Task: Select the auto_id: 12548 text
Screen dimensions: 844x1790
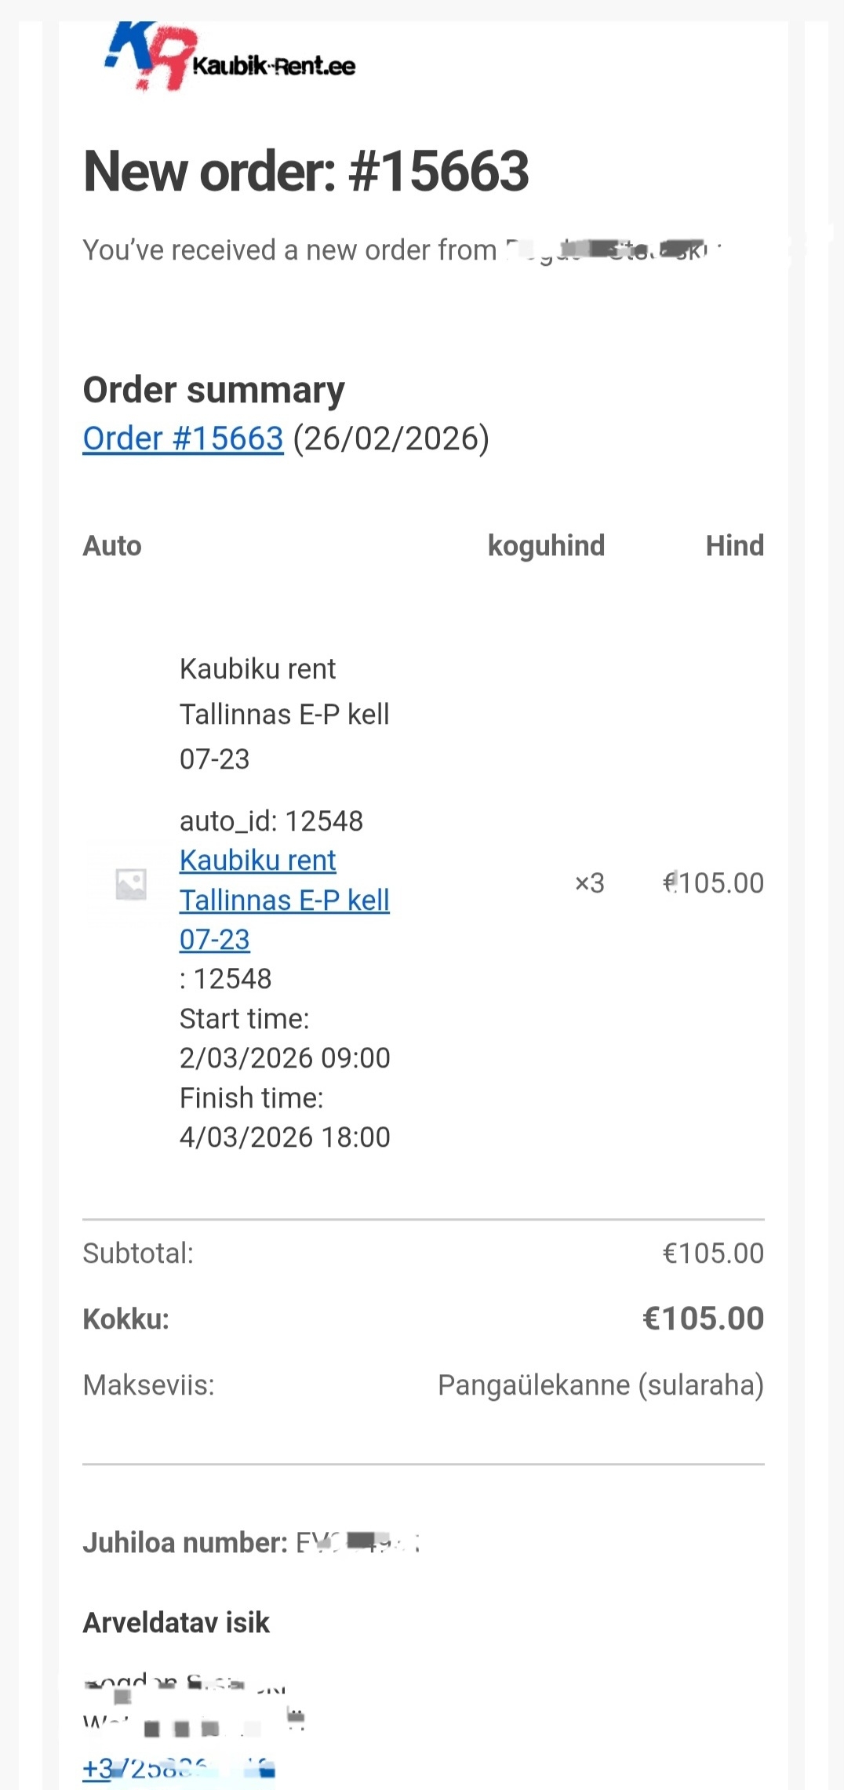Action: click(x=271, y=821)
